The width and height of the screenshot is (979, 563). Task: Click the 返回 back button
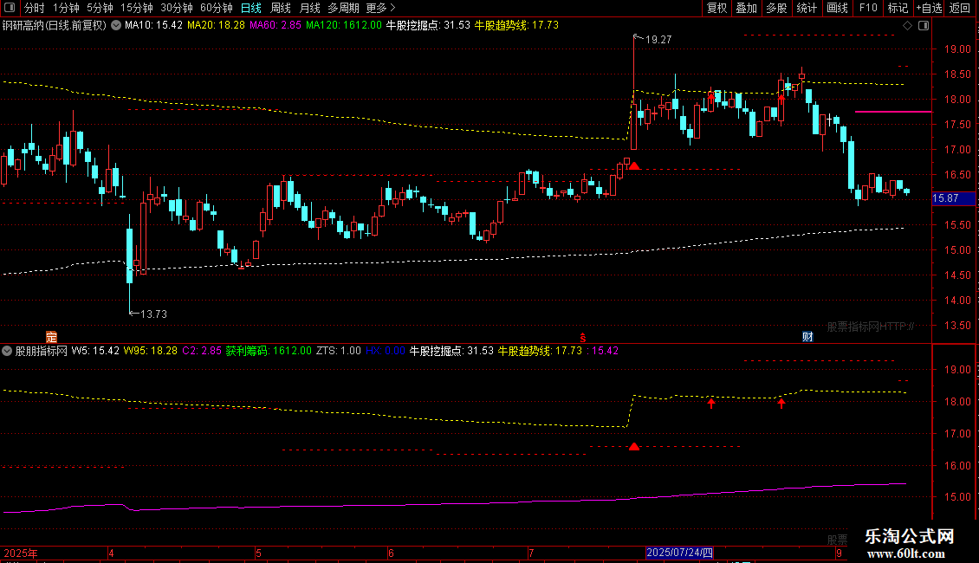coord(960,8)
